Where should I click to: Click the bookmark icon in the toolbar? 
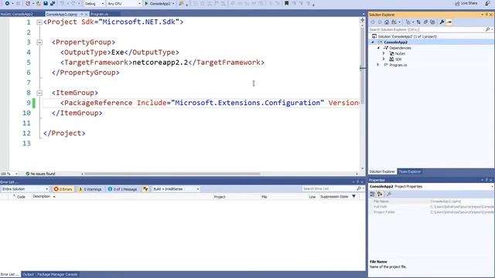point(287,3)
